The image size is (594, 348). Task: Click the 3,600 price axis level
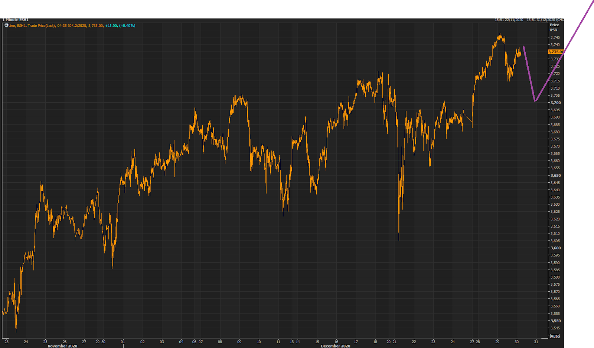click(x=555, y=248)
